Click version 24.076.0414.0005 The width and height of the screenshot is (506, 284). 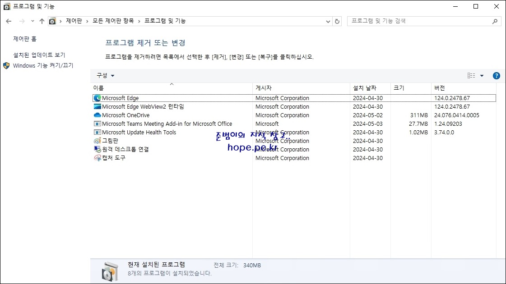coord(457,115)
